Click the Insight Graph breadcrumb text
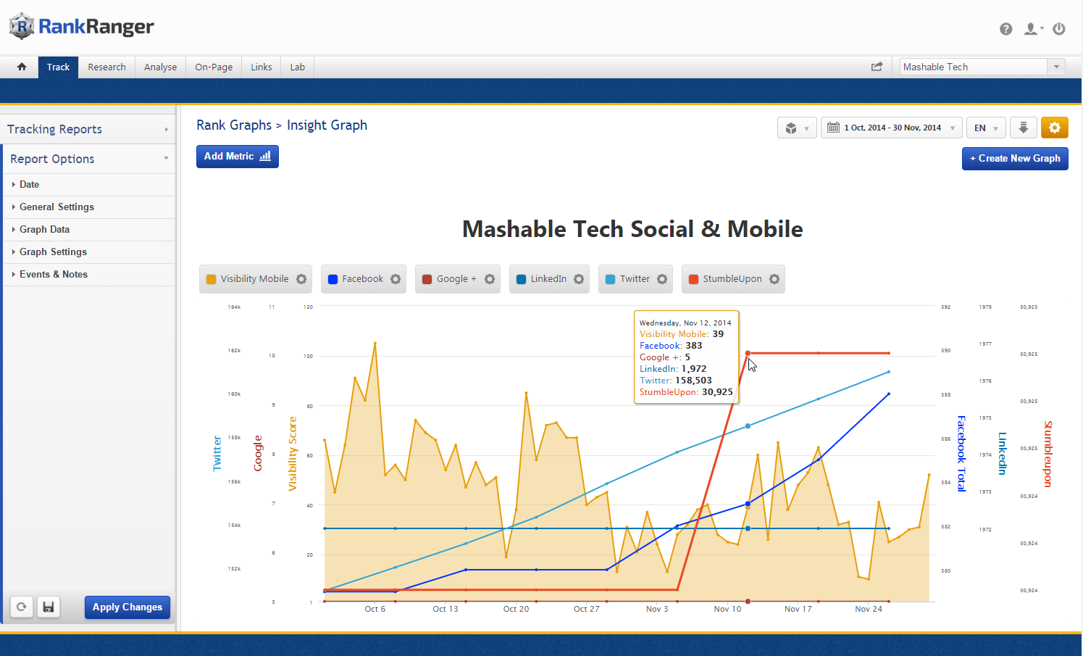The width and height of the screenshot is (1083, 656). [x=327, y=125]
